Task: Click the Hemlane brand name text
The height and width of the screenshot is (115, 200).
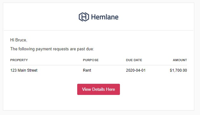Action: coord(105,17)
